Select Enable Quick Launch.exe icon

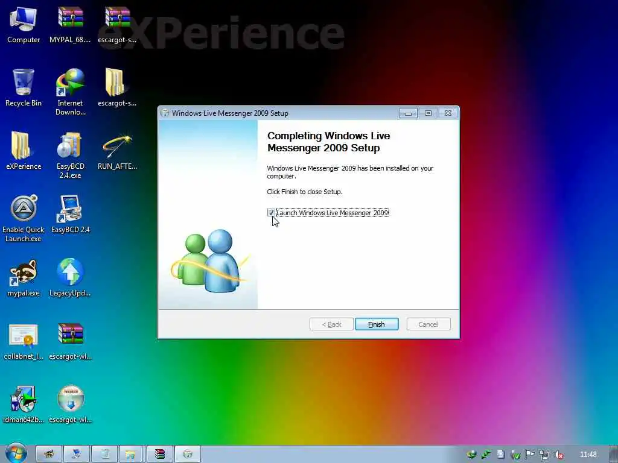(x=24, y=218)
